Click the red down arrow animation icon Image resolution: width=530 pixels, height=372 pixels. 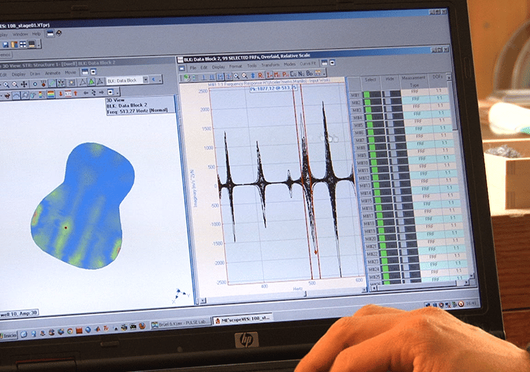(61, 94)
